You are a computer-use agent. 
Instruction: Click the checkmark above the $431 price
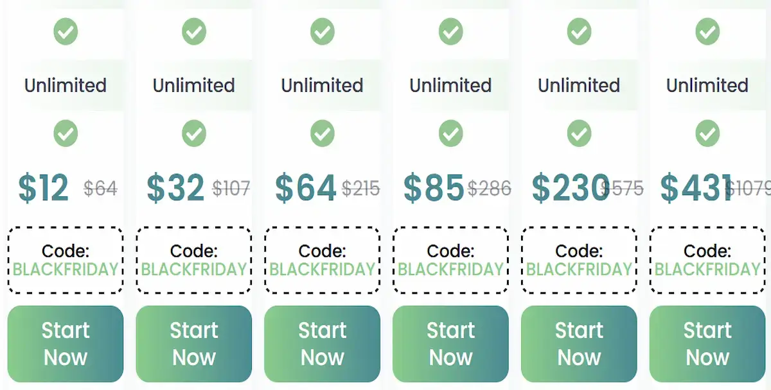[x=707, y=133]
